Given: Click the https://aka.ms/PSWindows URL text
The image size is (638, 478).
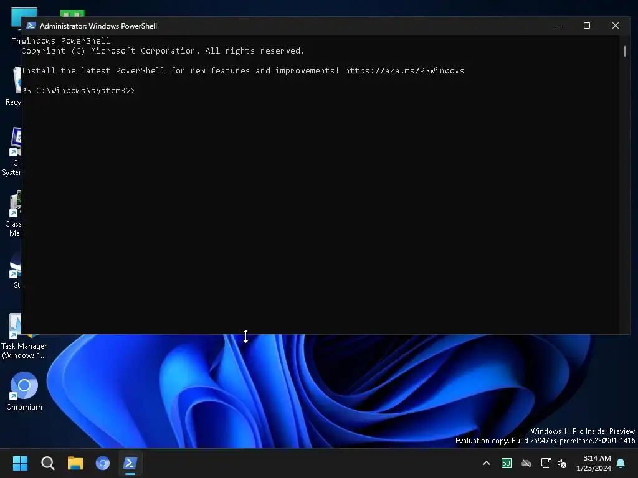Looking at the screenshot, I should click(x=404, y=71).
